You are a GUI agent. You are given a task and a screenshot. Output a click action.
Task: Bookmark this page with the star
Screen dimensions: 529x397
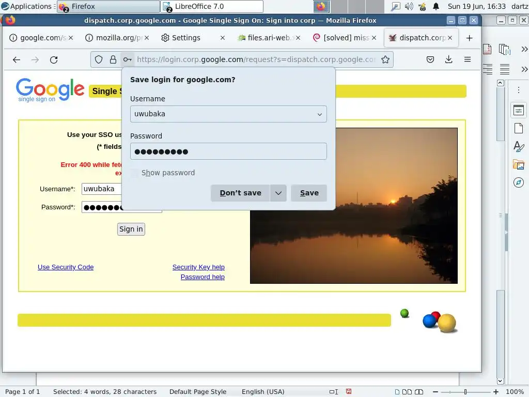tap(385, 60)
